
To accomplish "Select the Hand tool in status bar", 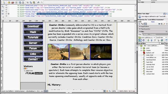I will tap(107, 91).
